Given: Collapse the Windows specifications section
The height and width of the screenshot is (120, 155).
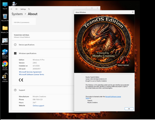Looking at the screenshot, I should [x=43, y=53].
